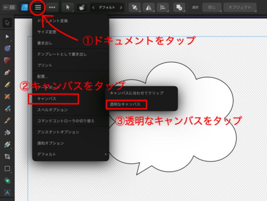Screen dimensions: 267x201
Task: Open the three-dots edit menu
Action: click(52, 7)
